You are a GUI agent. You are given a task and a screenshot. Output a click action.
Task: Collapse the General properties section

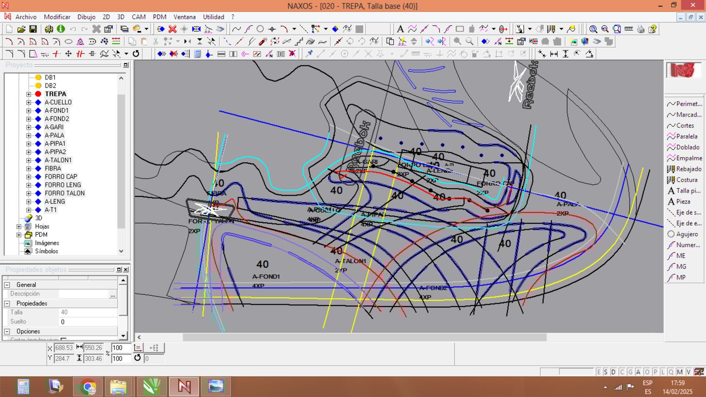pyautogui.click(x=7, y=285)
